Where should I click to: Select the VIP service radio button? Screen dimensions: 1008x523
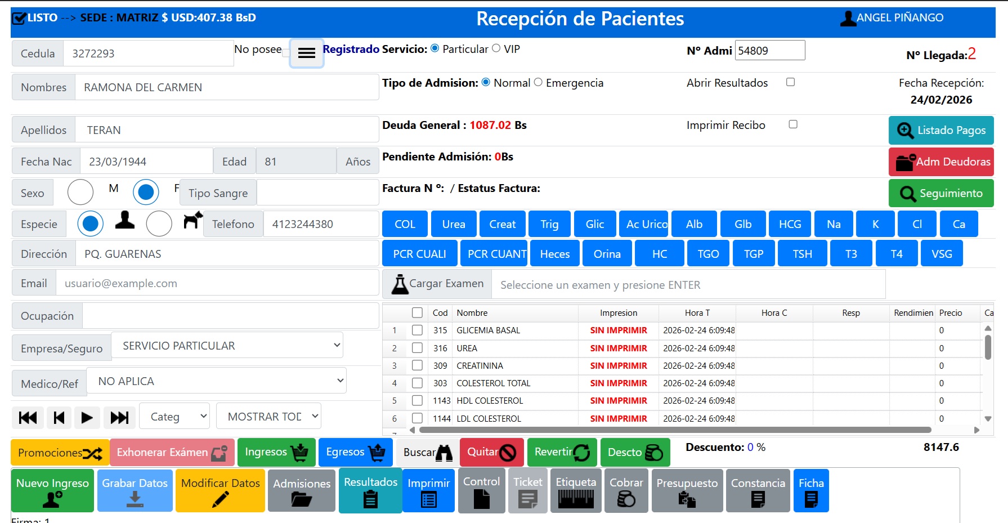coord(496,48)
